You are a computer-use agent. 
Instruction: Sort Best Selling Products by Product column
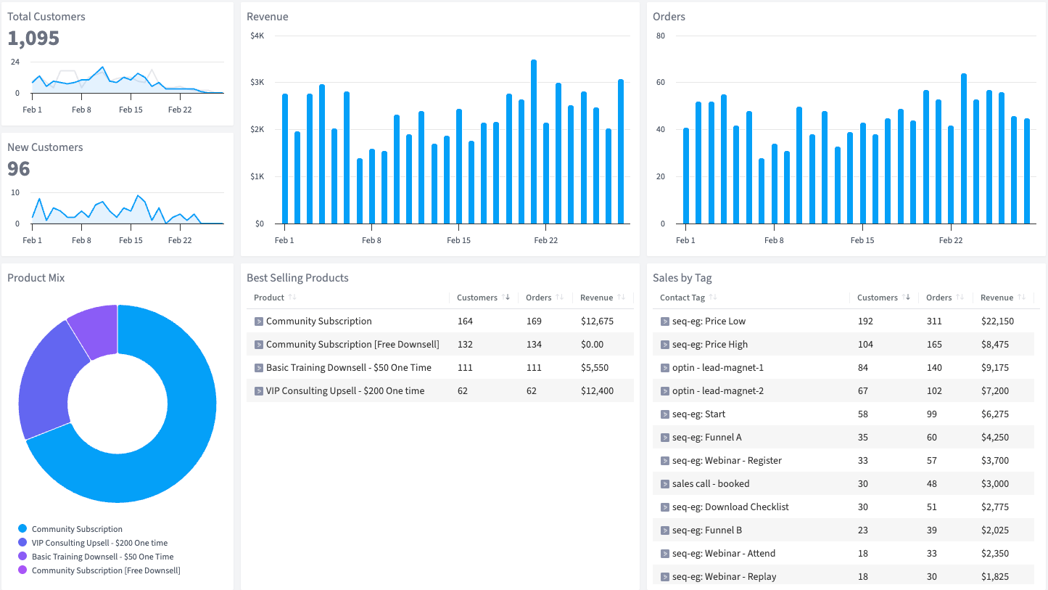click(x=269, y=298)
